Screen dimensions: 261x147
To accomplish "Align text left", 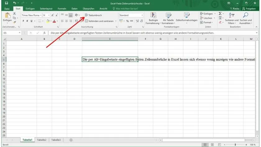I will tap(62, 21).
